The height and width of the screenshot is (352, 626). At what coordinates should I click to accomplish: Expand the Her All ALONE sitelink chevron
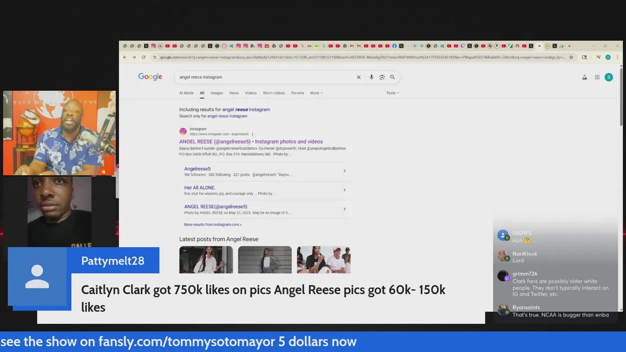pos(344,190)
